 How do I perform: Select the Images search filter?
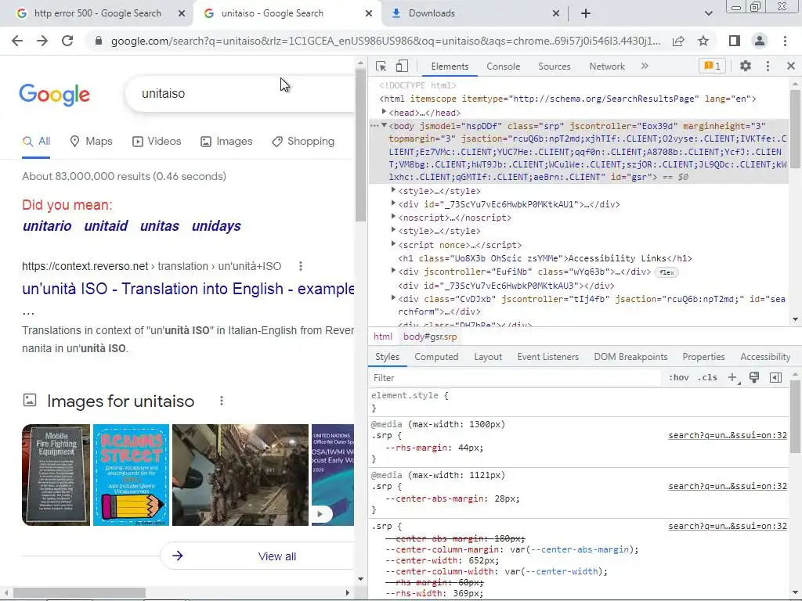tap(226, 142)
